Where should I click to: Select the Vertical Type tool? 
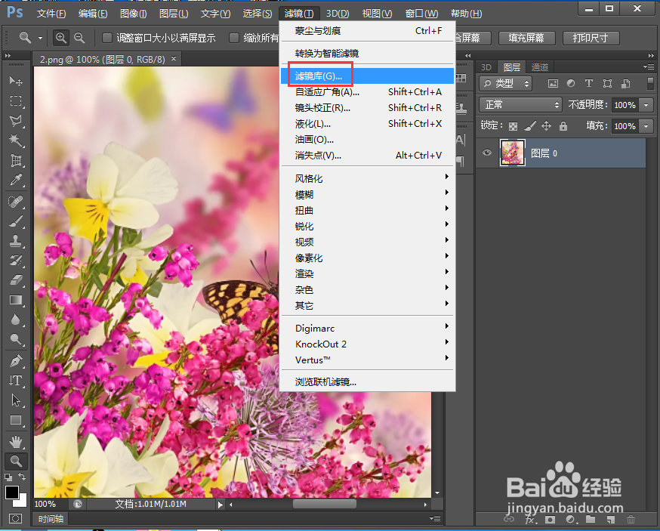(16, 381)
